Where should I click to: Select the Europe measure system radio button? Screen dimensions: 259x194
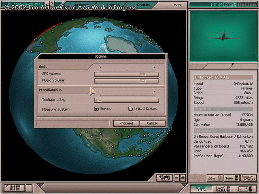[96, 109]
